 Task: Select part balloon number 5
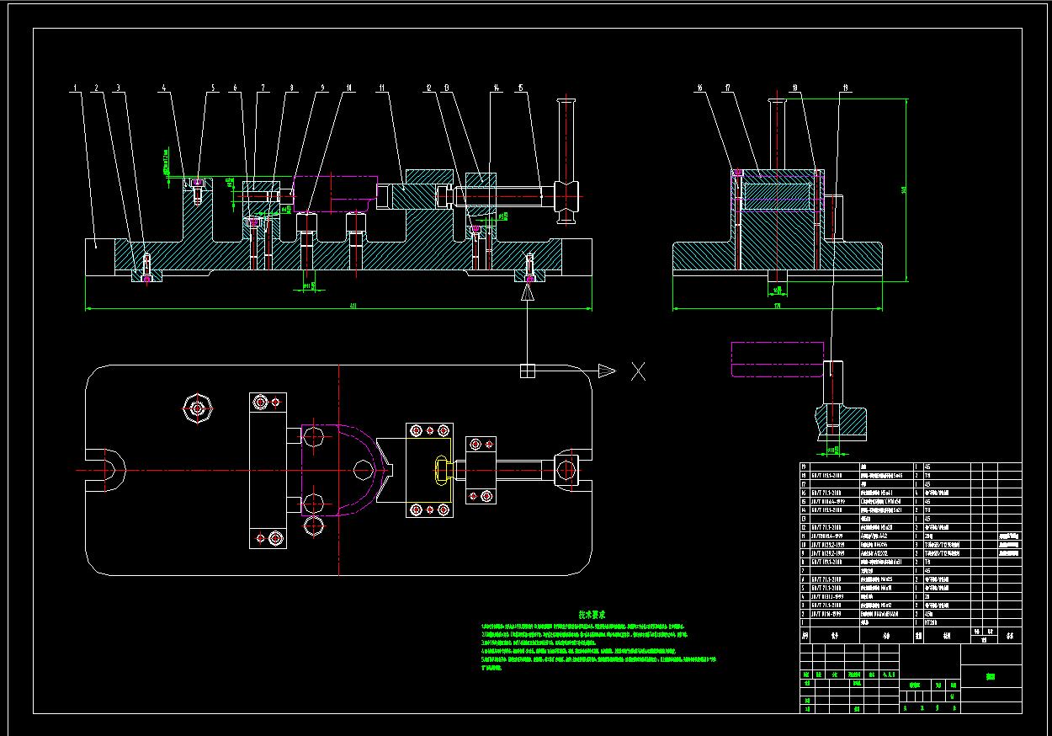click(x=213, y=87)
